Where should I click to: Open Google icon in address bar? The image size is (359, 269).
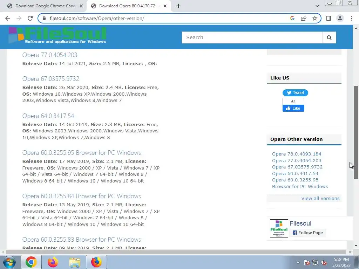click(x=292, y=18)
